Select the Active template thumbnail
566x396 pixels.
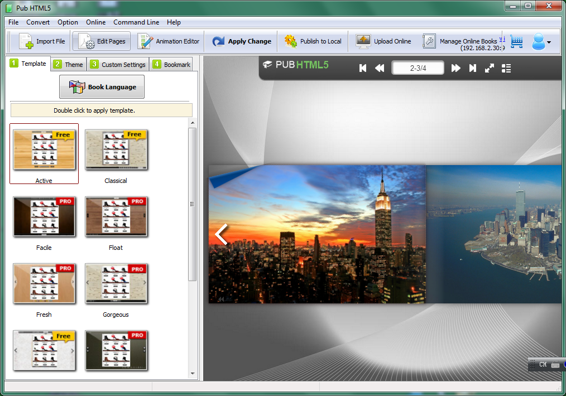[x=44, y=149]
